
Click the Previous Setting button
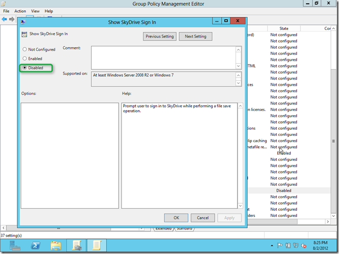point(159,37)
